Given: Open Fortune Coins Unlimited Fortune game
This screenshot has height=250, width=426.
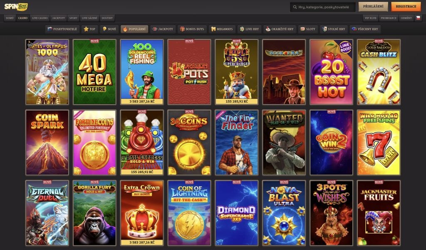Looking at the screenshot, I should 94,142.
